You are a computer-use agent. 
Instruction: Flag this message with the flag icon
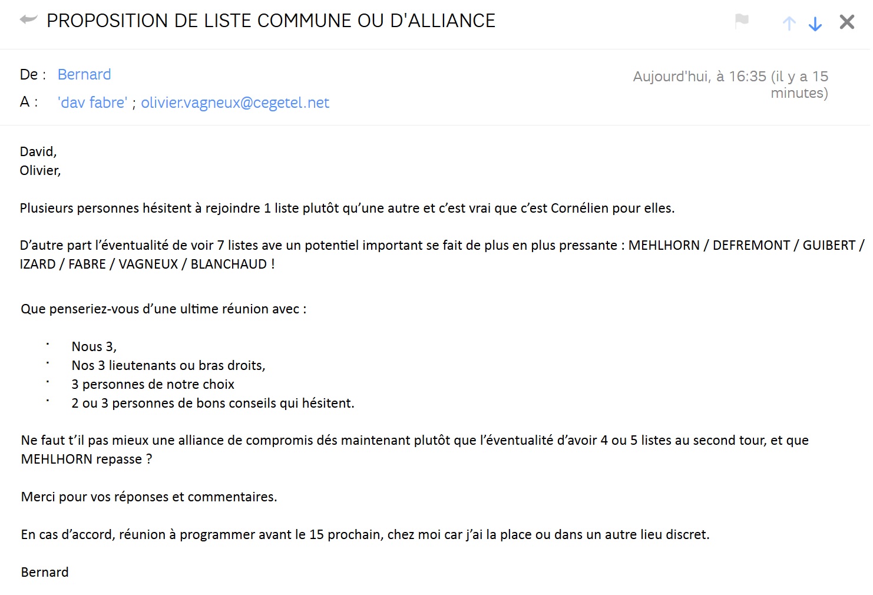(742, 21)
